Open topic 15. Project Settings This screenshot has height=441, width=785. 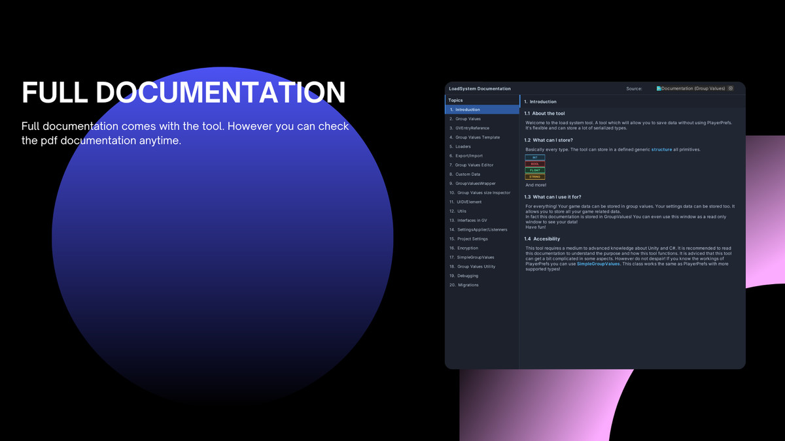[482, 238]
